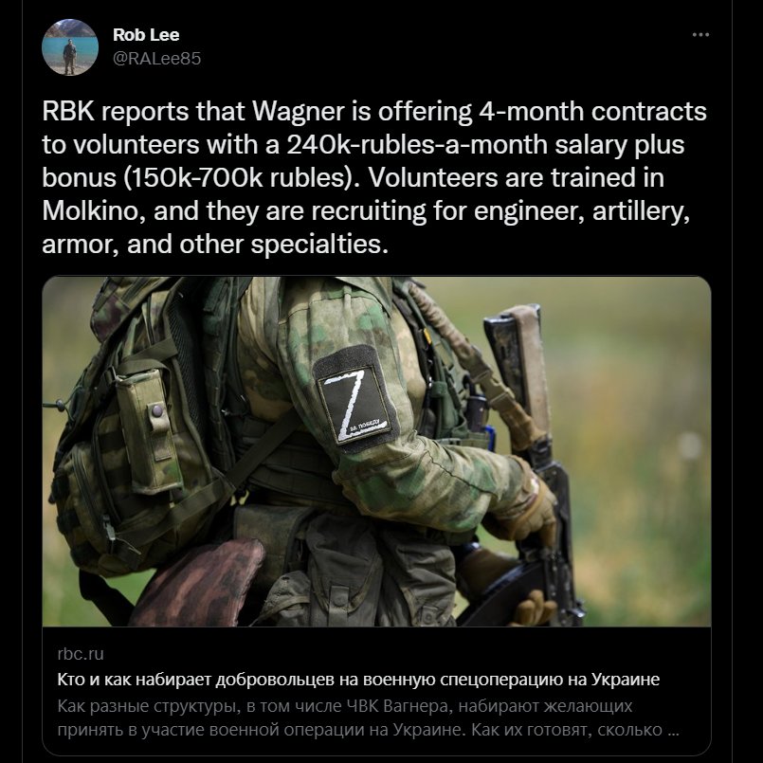Click the description line starting with 'принять в участие'
The height and width of the screenshot is (763, 763).
click(x=359, y=730)
